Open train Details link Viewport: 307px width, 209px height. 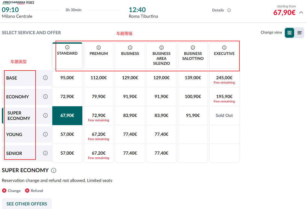(x=218, y=10)
